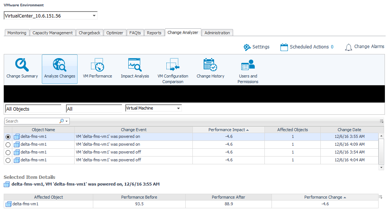
Task: Open the Scheduled Actions link text
Action: (309, 47)
